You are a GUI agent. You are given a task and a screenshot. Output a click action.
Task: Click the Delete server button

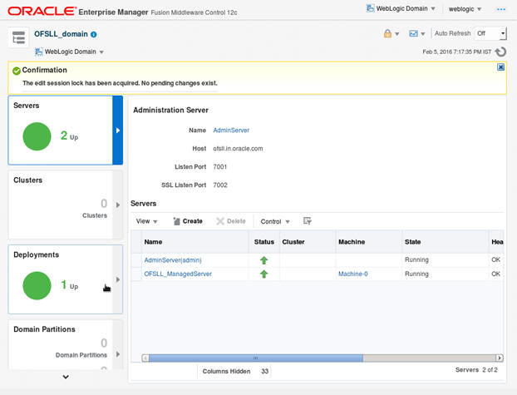click(231, 221)
